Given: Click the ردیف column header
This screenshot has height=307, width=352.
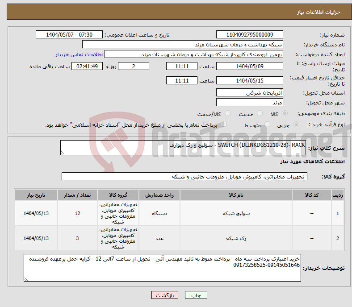Looking at the screenshot, I should [x=337, y=195].
